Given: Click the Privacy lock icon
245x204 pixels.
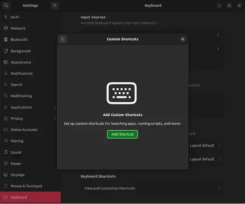Looking at the screenshot, I should pos(5,119).
